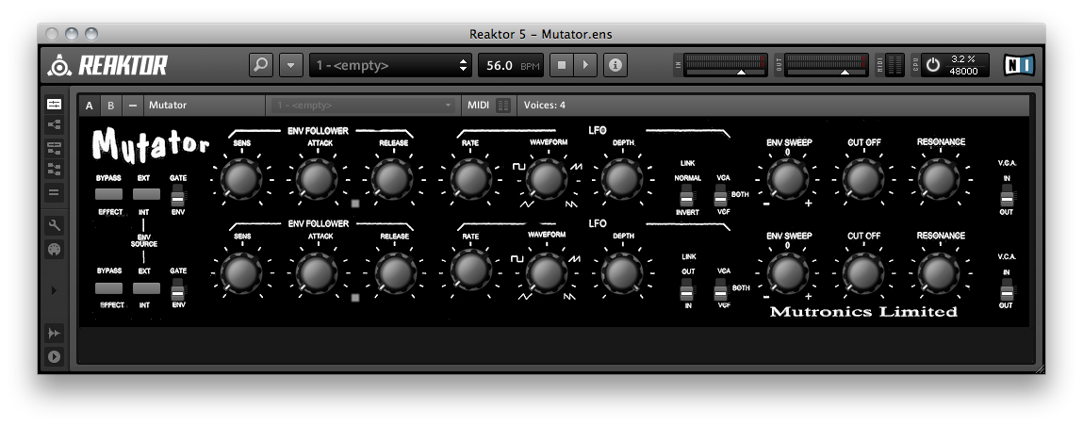This screenshot has height=426, width=1083.
Task: Toggle the top GATE/ENV switch
Action: tap(178, 195)
